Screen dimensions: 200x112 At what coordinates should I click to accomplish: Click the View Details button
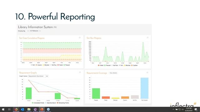point(113,73)
